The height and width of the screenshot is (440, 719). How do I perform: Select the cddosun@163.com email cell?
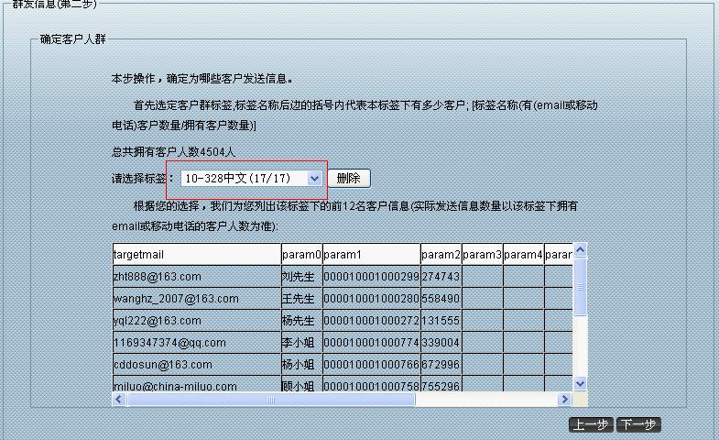[x=196, y=365]
